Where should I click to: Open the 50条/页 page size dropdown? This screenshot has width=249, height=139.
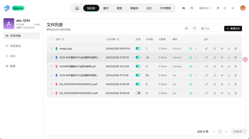239,132
